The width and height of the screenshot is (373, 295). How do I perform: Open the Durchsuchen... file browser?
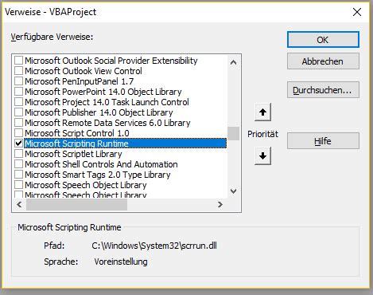(x=323, y=90)
